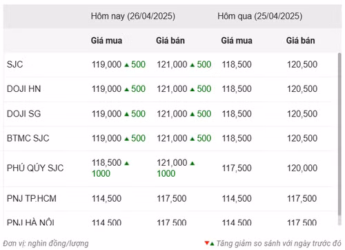Click DOJI HN today's buy price 119,000

point(106,89)
